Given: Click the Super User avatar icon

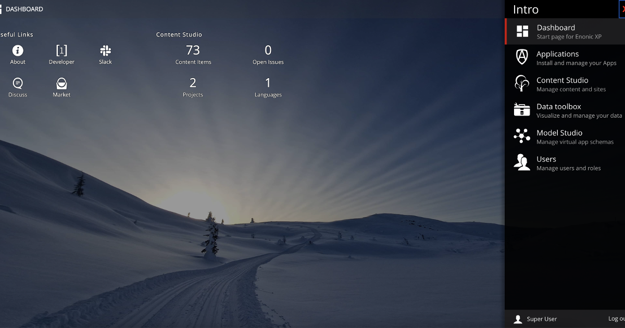Looking at the screenshot, I should pos(518,319).
